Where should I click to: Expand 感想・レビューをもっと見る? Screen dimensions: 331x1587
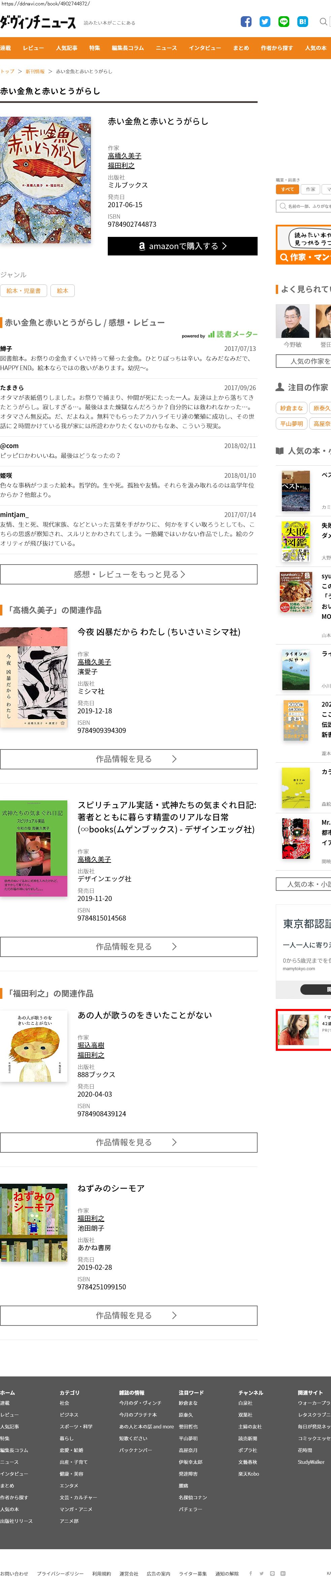[x=129, y=574]
